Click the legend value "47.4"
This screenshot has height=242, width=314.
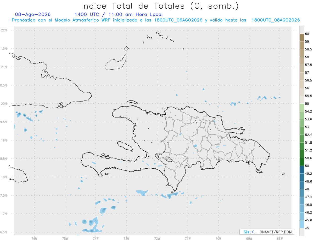(x=308, y=197)
